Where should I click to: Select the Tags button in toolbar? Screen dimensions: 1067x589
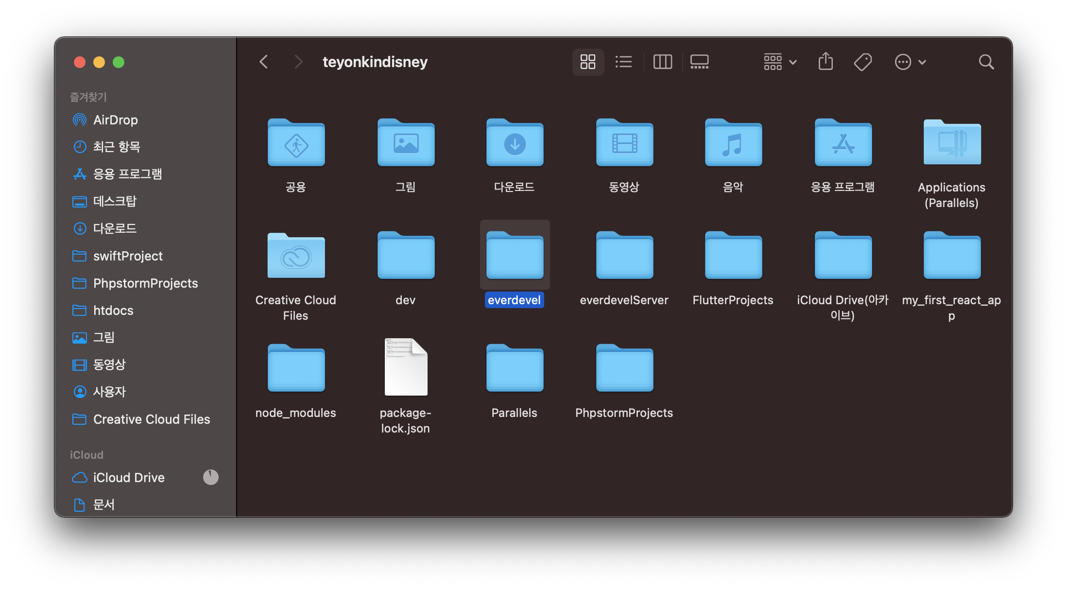864,62
